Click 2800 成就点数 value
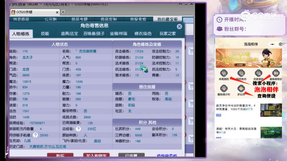The image size is (287, 161). pyautogui.click(x=87, y=117)
